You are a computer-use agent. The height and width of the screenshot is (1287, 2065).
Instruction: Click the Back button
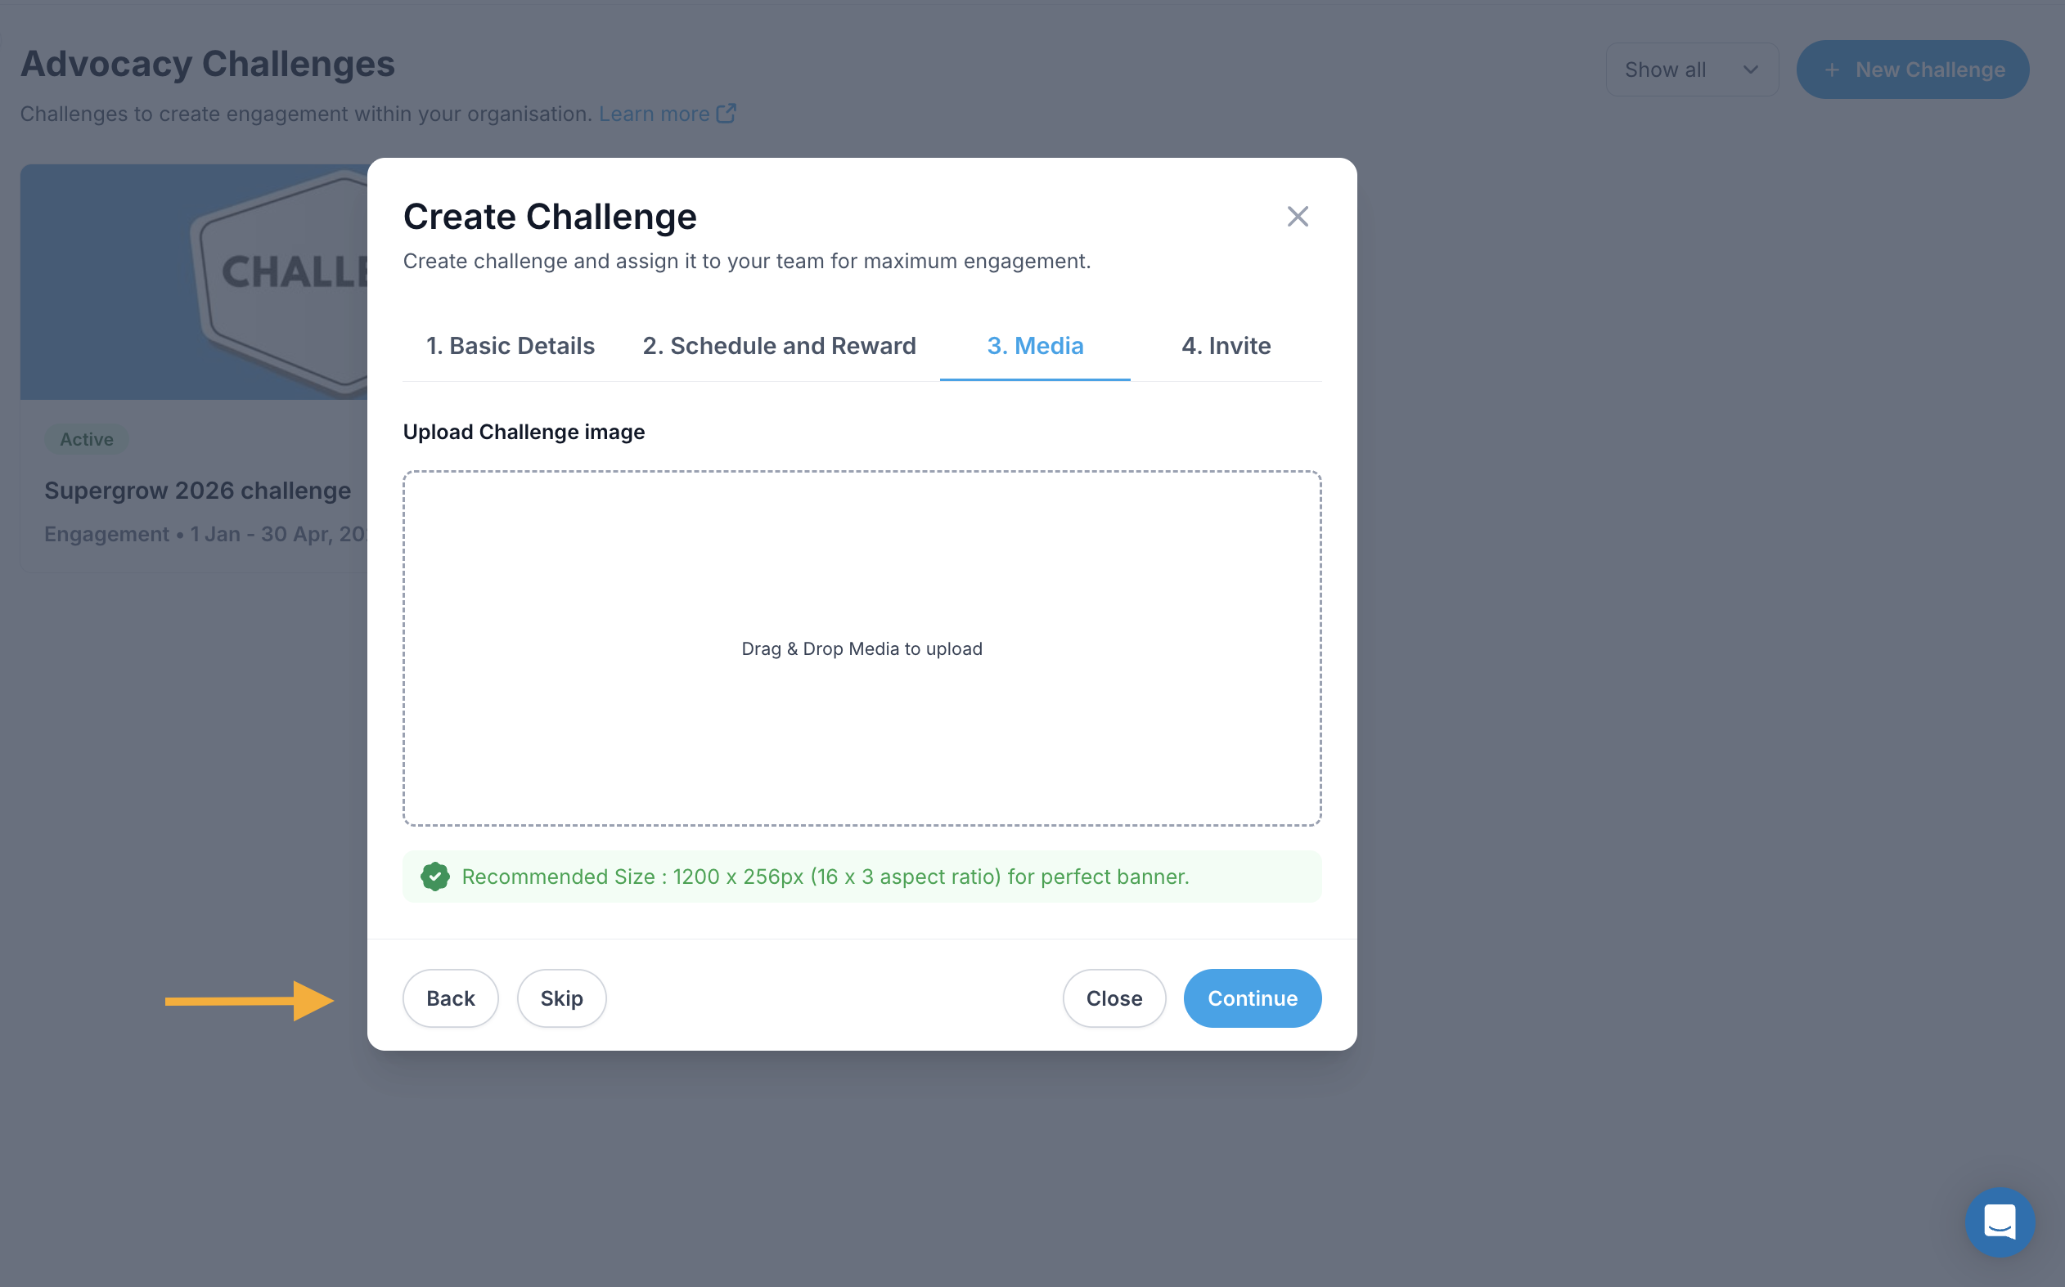click(451, 998)
